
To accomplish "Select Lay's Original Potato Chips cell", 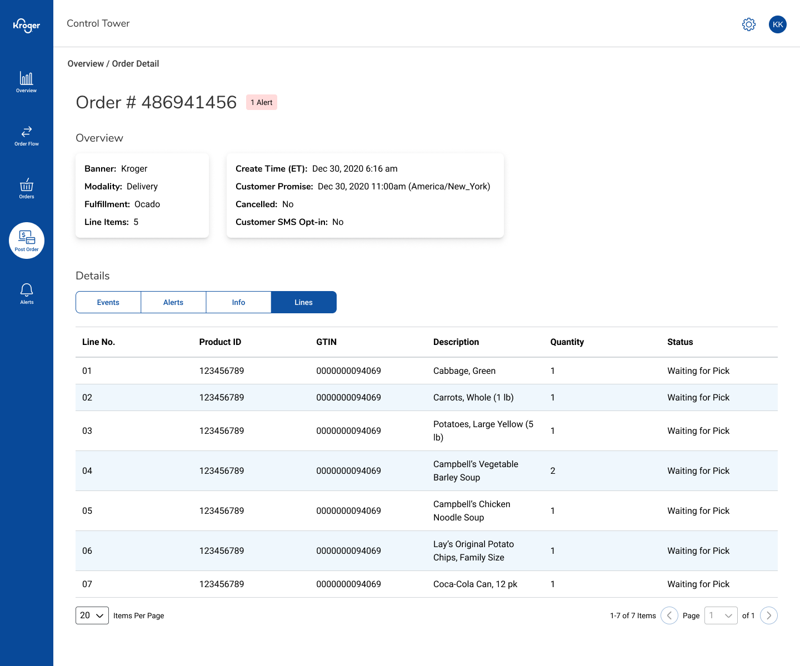I will coord(473,551).
